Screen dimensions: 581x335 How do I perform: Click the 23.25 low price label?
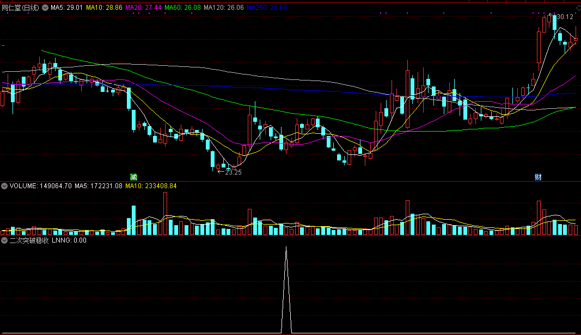click(233, 172)
